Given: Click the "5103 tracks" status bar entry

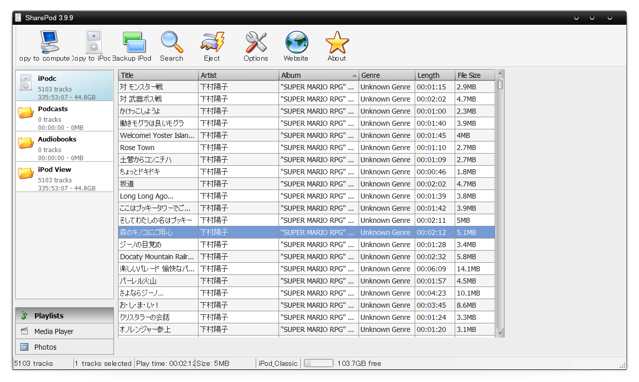Looking at the screenshot, I should [33, 363].
